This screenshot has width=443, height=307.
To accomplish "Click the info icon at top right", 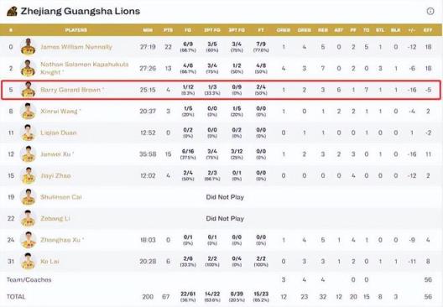I will pyautogui.click(x=430, y=11).
